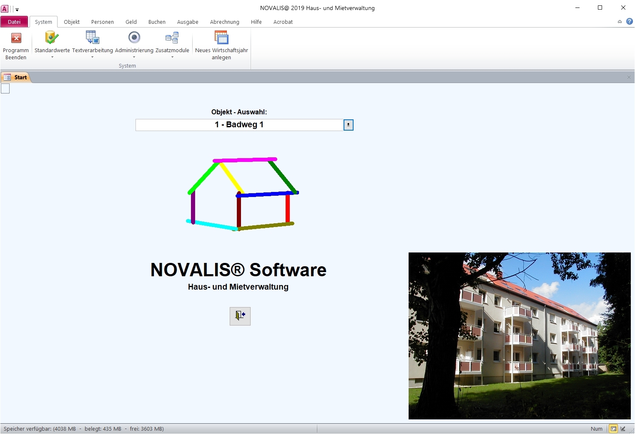
Task: Open the Datei menu tab
Action: click(14, 22)
